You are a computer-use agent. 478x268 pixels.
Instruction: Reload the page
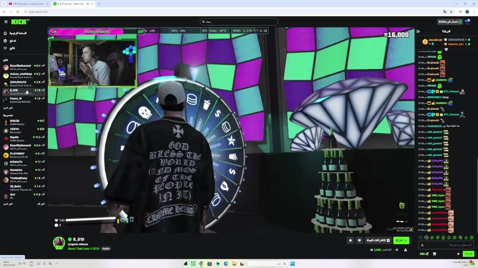coord(17,12)
